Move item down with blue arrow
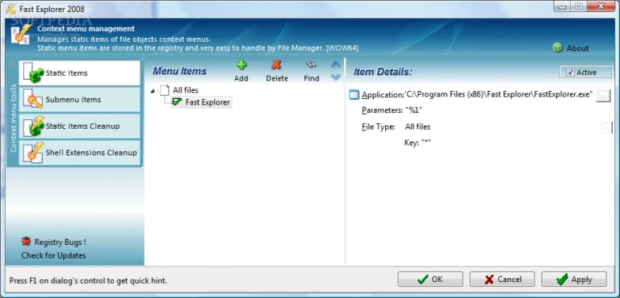This screenshot has height=298, width=620. pos(335,77)
